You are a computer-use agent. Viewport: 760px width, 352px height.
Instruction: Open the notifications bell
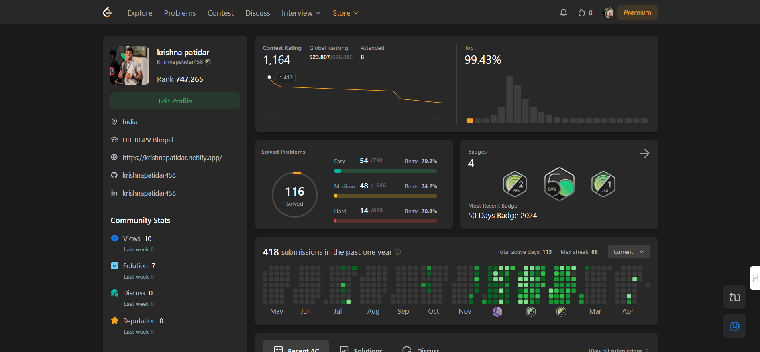coord(564,12)
